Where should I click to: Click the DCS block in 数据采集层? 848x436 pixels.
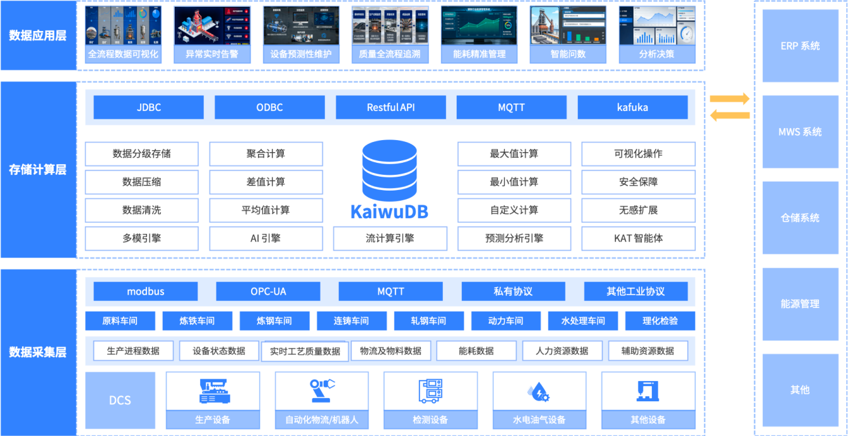click(x=120, y=400)
